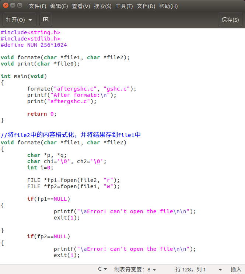This screenshot has width=245, height=274.
Task: Click the FILE *fp2=fopen(file1, "w"); line
Action: click(x=73, y=186)
